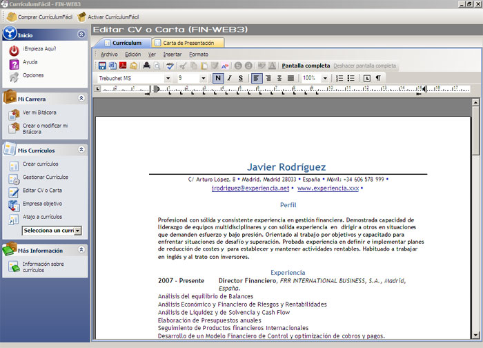Click the document scrollbar up arrow

tap(475, 102)
